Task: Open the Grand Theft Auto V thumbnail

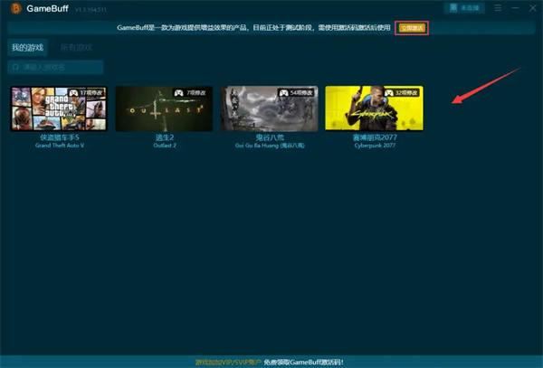Action: tap(59, 109)
